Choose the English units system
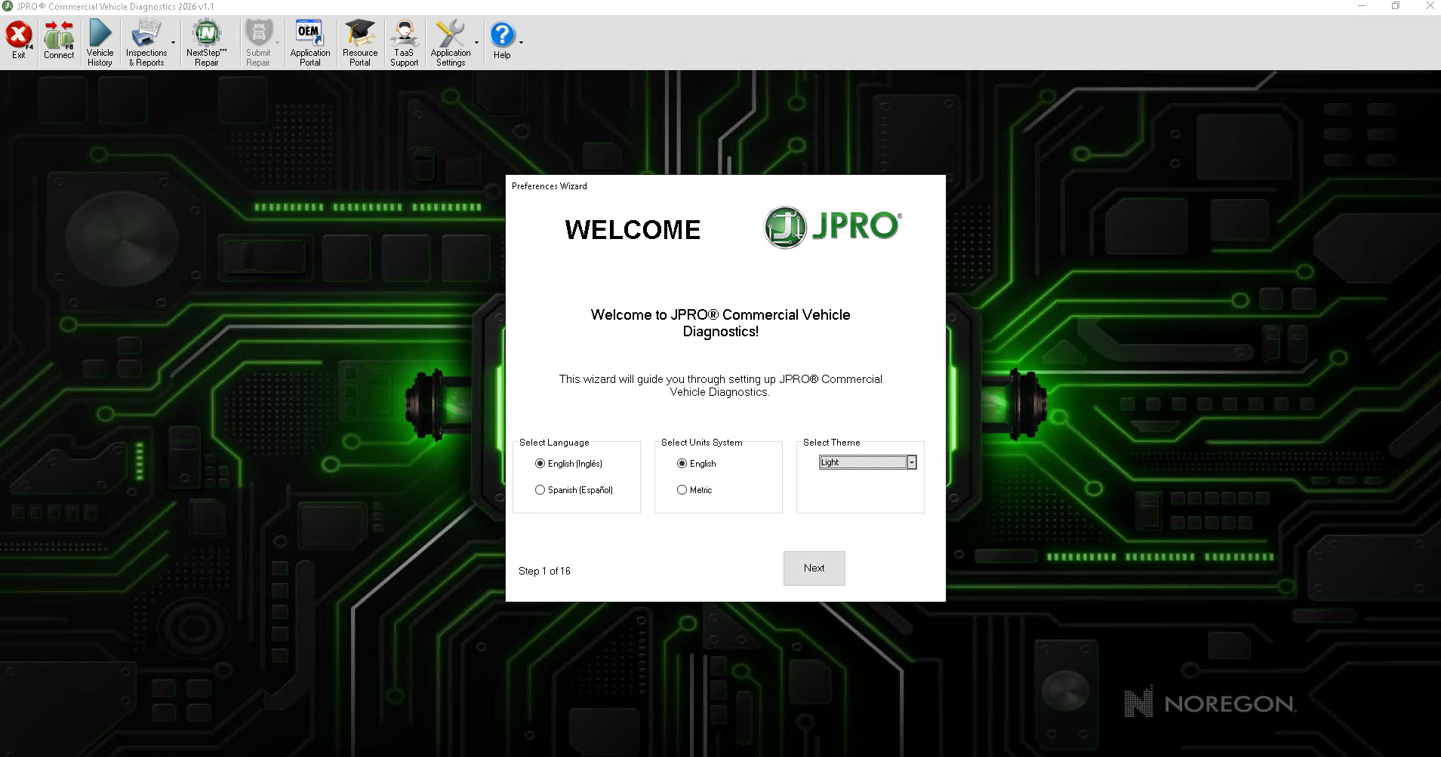 [x=697, y=464]
